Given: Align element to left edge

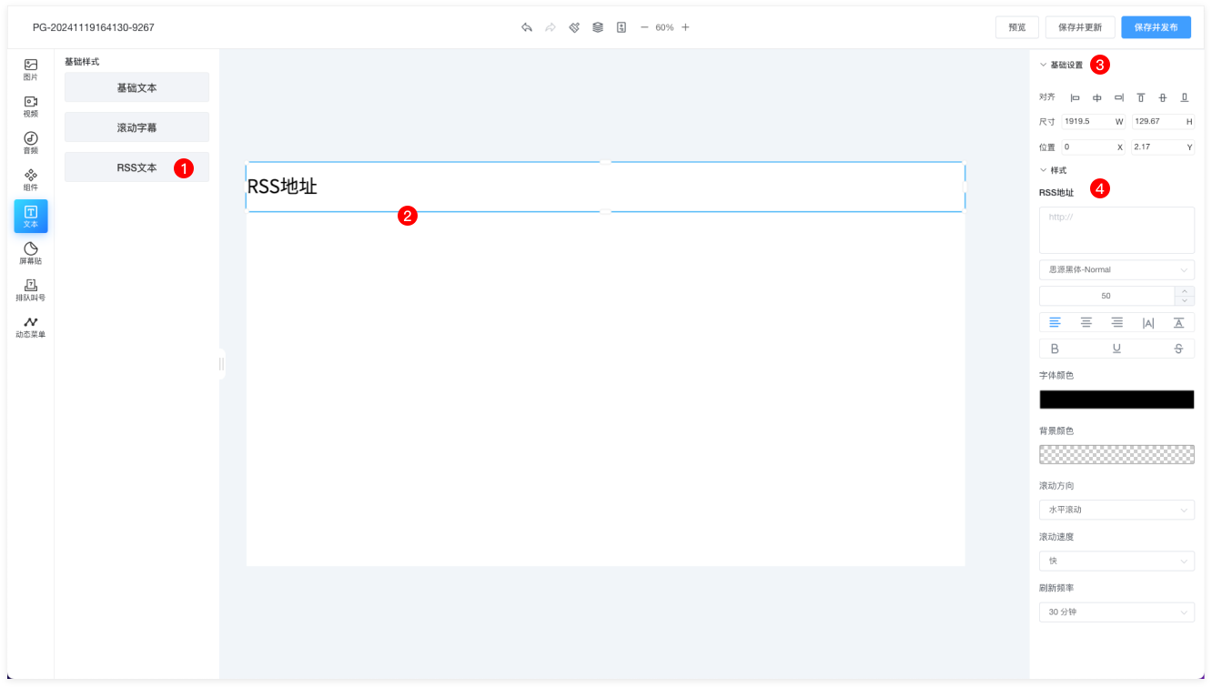Looking at the screenshot, I should [1075, 97].
